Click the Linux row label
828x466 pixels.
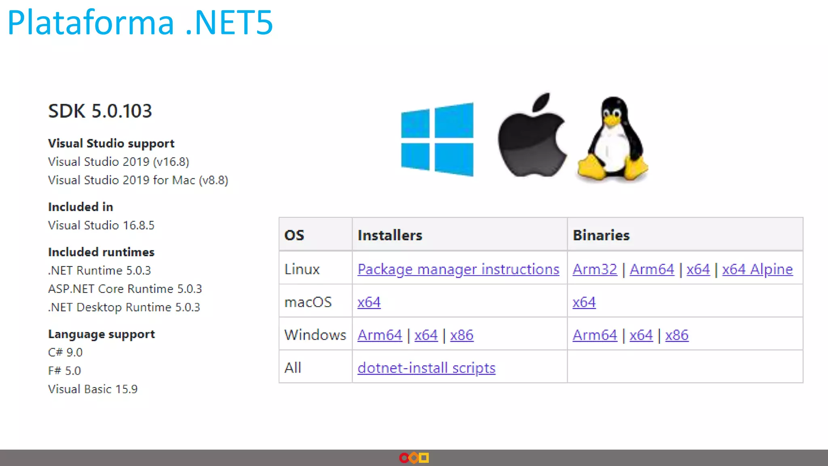(302, 269)
